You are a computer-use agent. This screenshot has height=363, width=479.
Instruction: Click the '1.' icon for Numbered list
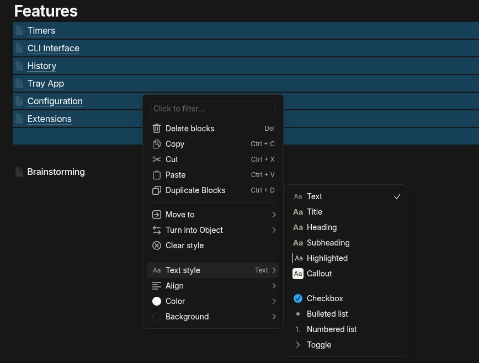298,329
